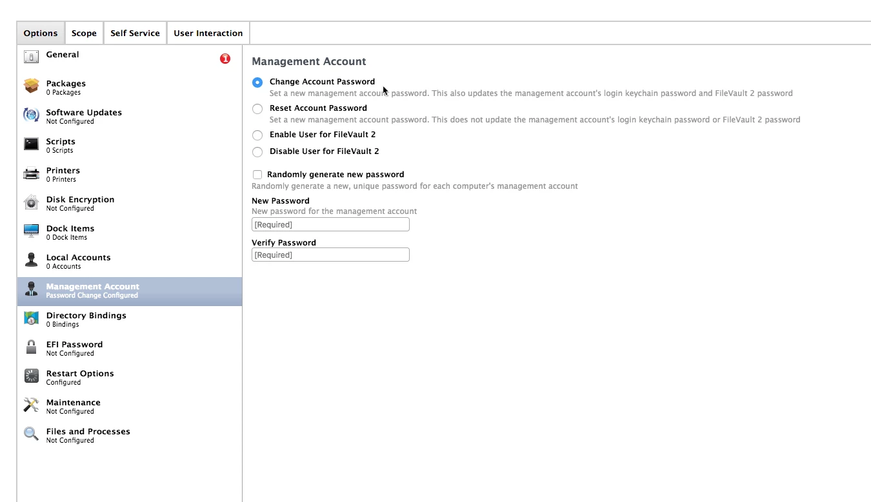
Task: Click the Maintenance tools icon
Action: [x=31, y=405]
